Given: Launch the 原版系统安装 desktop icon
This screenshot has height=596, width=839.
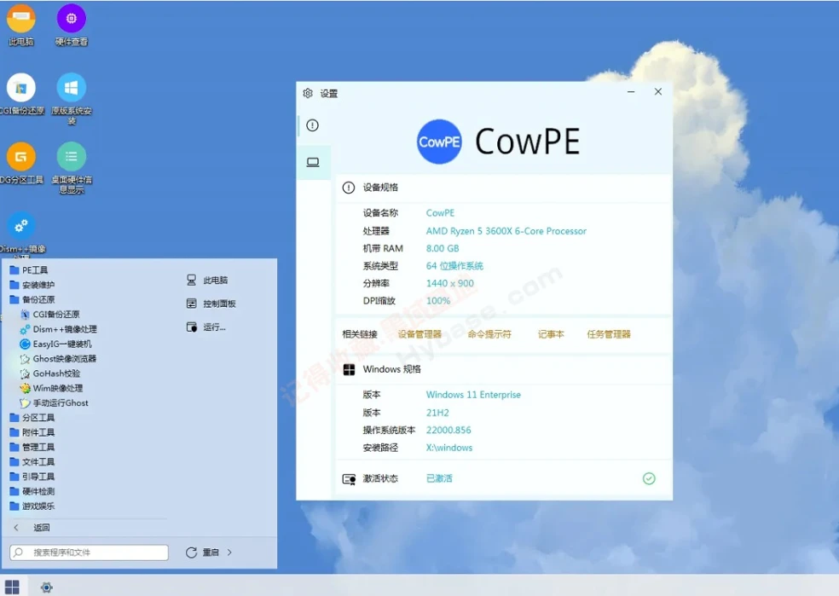Looking at the screenshot, I should point(71,88).
